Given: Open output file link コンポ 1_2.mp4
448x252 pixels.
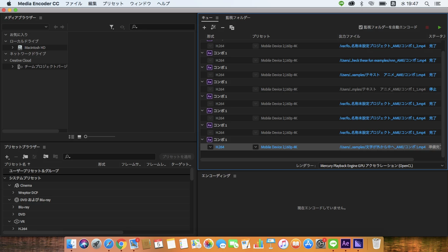Looking at the screenshot, I should click(382, 46).
